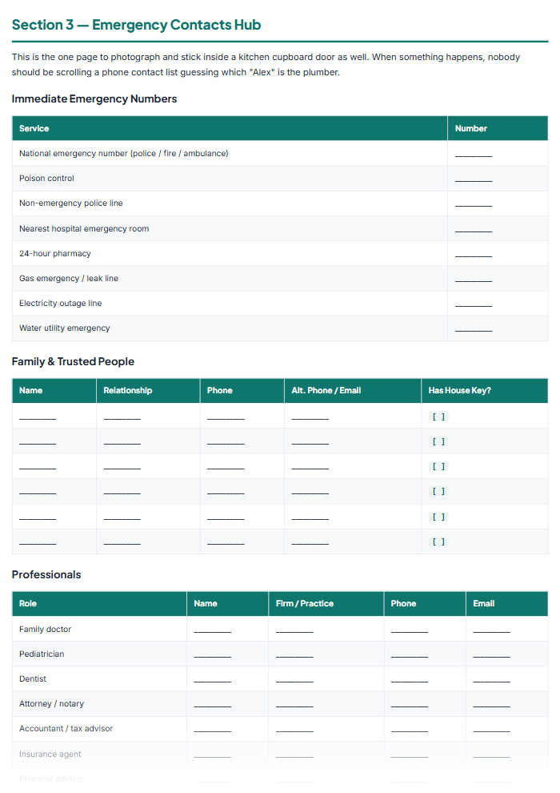Screen dimensions: 560x793
Task: Select the 24-hour pharmacy number blank
Action: tap(473, 255)
